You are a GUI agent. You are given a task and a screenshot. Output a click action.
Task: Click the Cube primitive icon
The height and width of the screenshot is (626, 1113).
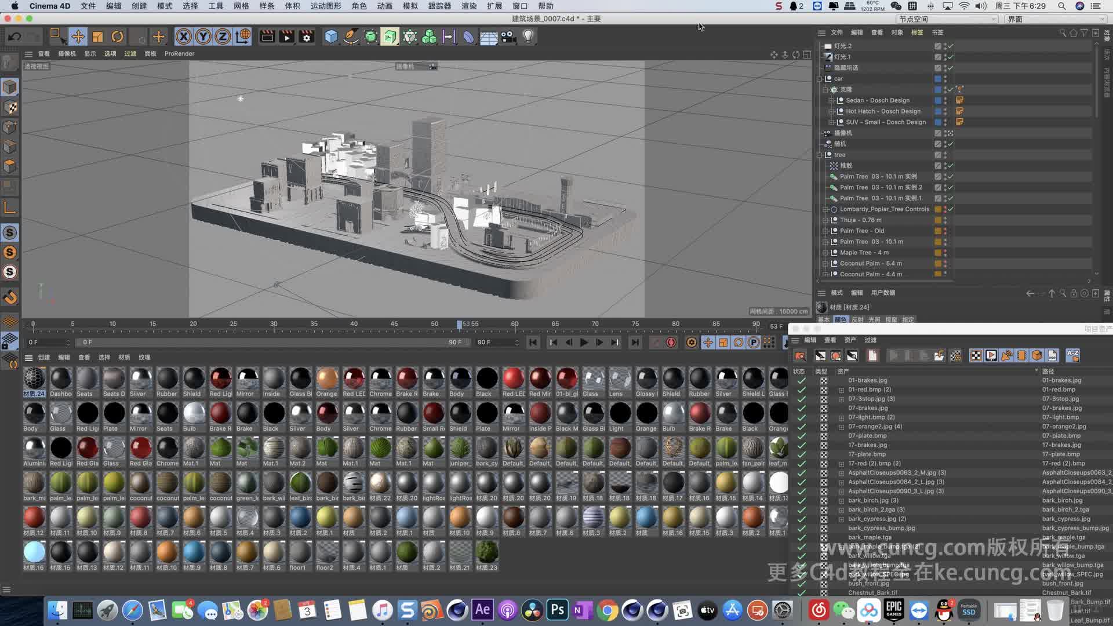(x=331, y=37)
